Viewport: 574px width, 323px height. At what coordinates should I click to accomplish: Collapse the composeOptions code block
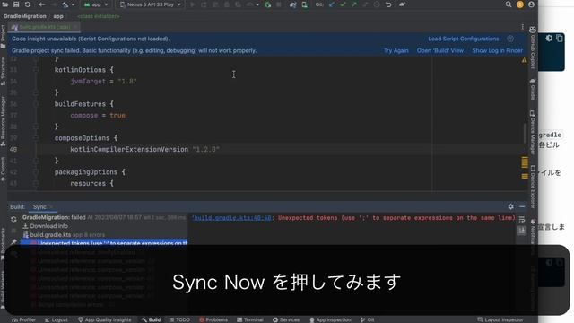[36, 138]
